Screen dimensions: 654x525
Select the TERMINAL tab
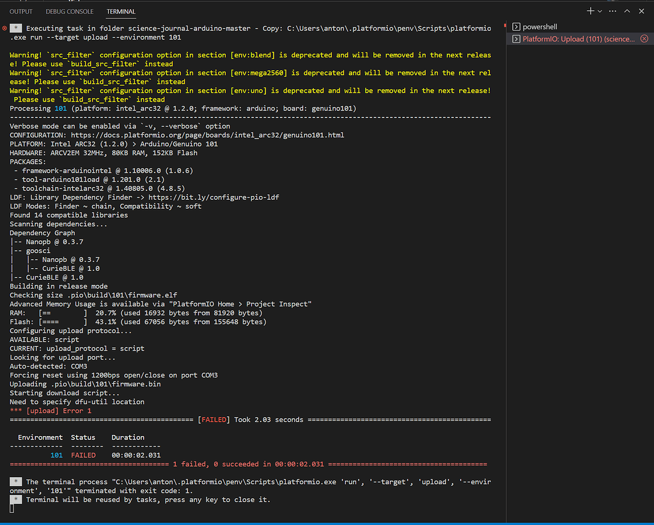click(121, 11)
